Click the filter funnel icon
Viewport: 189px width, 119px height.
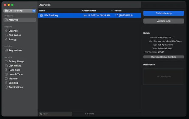click(41, 114)
